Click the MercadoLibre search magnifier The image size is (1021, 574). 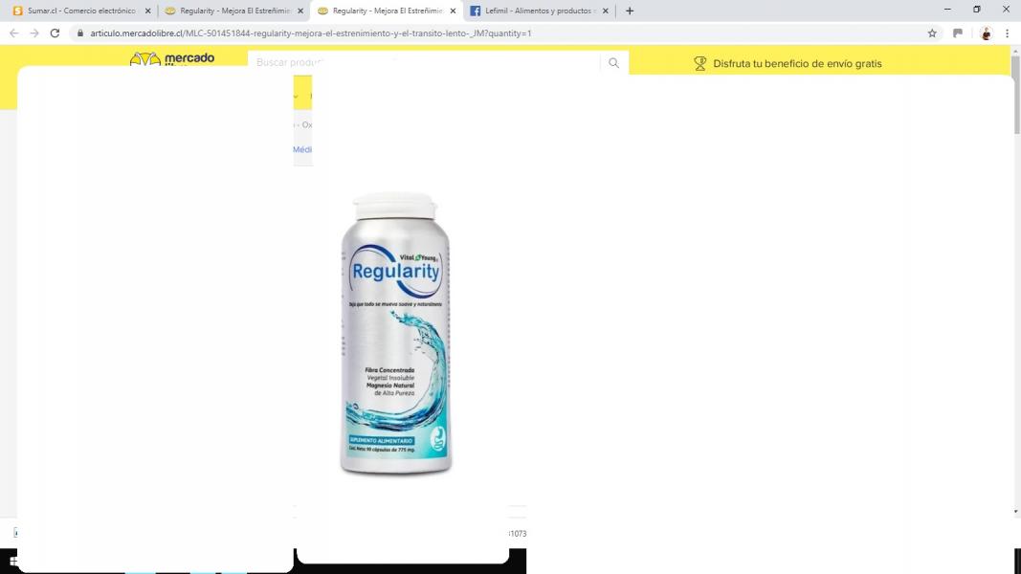613,63
